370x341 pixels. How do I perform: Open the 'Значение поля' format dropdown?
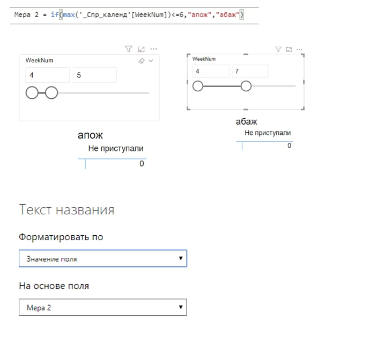click(103, 258)
